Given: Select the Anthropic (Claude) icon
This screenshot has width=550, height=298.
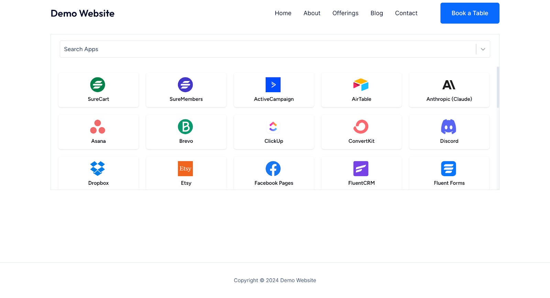Looking at the screenshot, I should pyautogui.click(x=449, y=85).
